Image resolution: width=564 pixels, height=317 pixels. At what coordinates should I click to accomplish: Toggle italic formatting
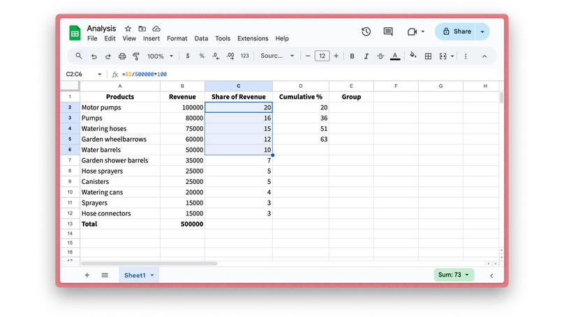(x=366, y=56)
